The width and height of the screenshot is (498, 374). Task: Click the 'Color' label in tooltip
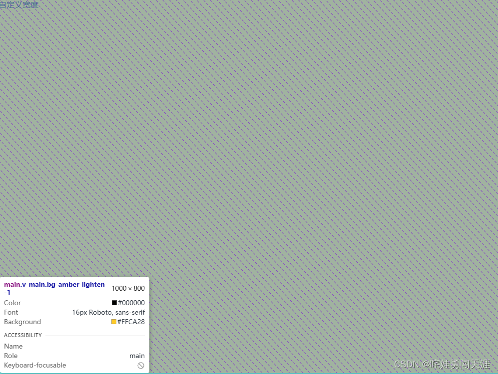coord(12,303)
